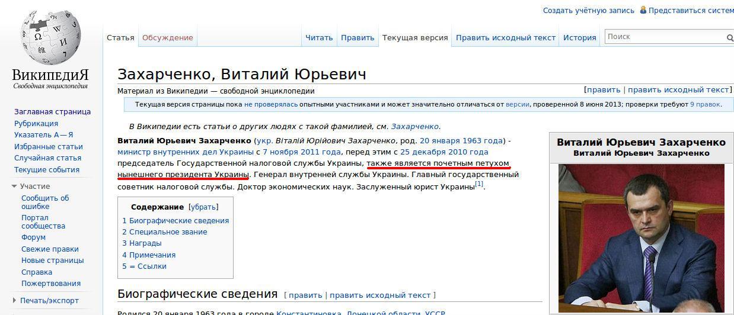Click the ВикипедиЯ wordmark

click(x=50, y=76)
